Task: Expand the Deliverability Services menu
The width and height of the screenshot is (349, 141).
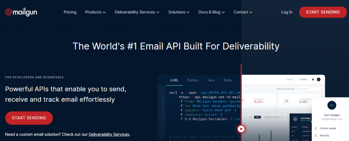Action: point(137,12)
